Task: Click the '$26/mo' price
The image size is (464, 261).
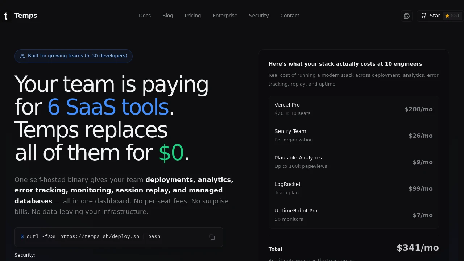Action: [420, 136]
